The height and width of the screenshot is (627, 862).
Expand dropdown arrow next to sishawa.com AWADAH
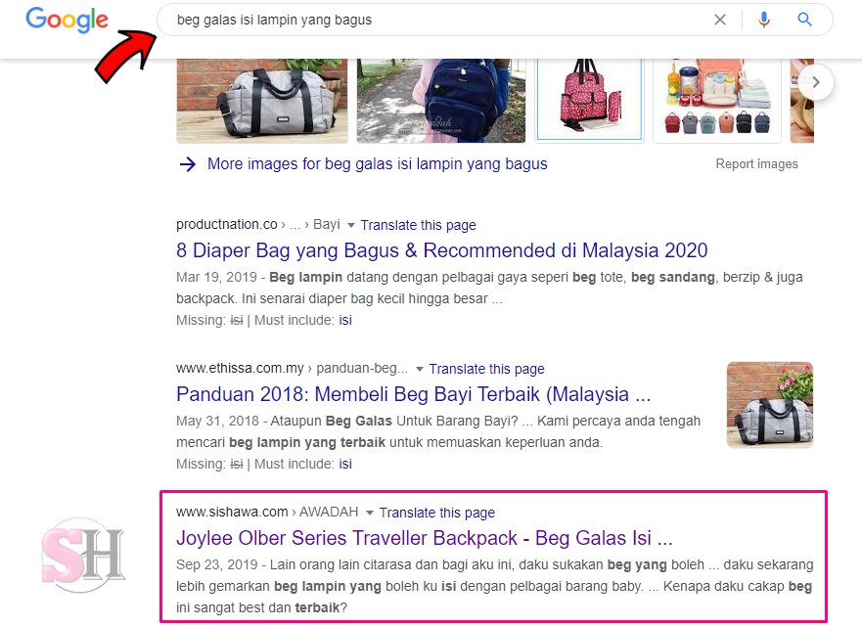(x=370, y=514)
